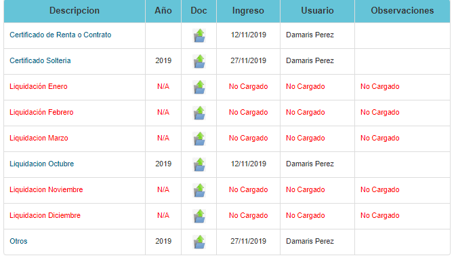The width and height of the screenshot is (456, 260).
Task: Upload document for Liquidacion Noviembre
Action: (199, 190)
